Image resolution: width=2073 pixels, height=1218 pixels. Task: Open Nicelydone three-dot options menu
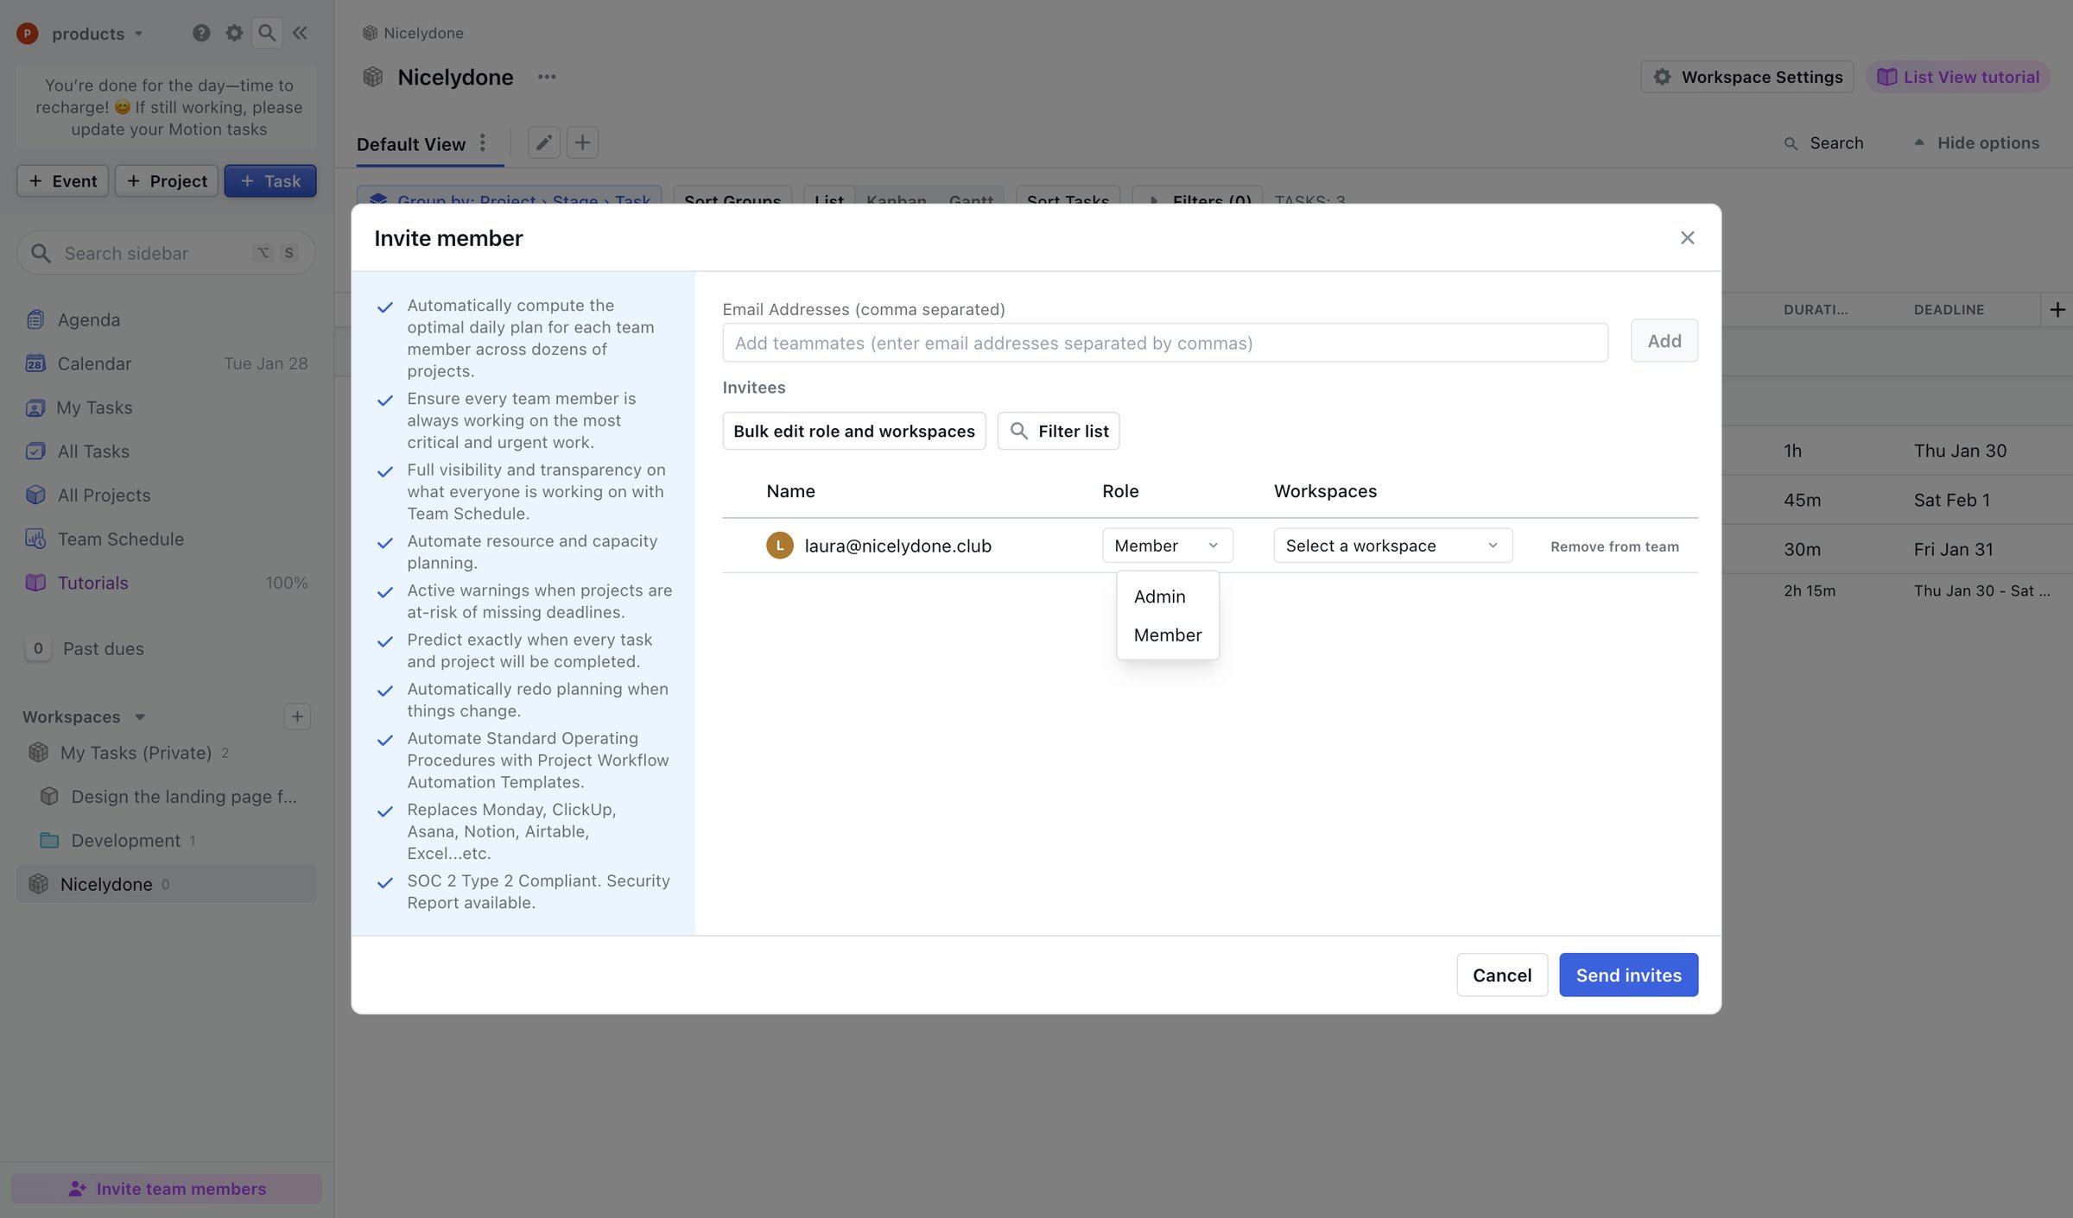click(x=547, y=77)
